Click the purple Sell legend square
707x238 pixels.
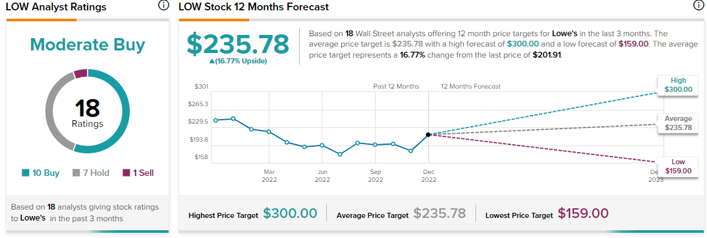[126, 173]
